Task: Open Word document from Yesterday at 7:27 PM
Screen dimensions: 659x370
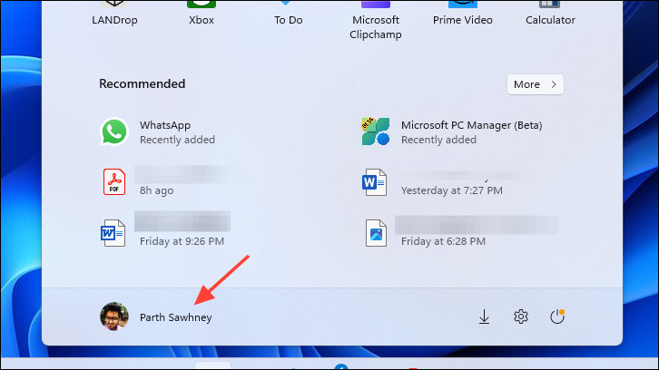Action: (440, 182)
